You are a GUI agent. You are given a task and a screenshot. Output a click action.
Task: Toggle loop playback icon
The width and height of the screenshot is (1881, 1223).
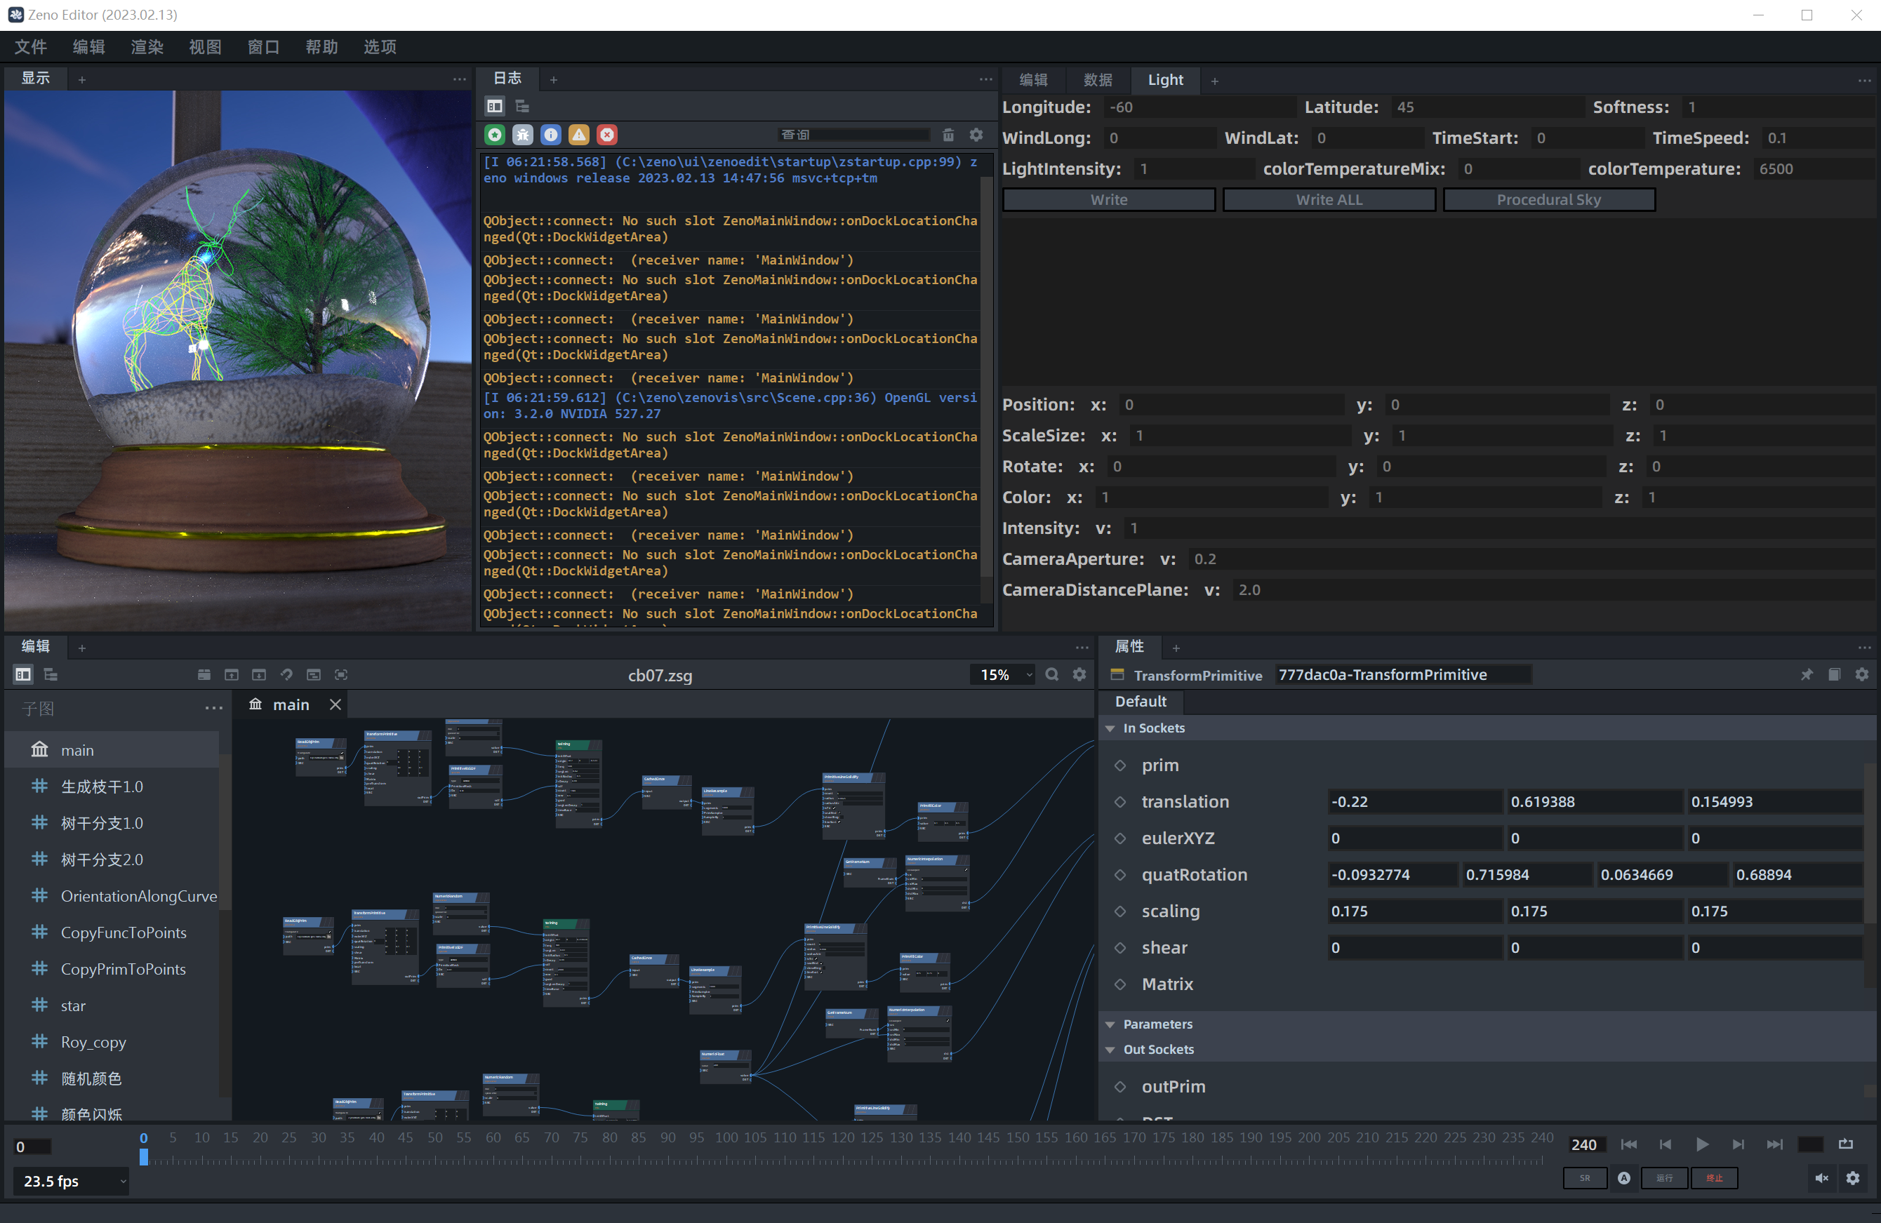[x=1845, y=1144]
